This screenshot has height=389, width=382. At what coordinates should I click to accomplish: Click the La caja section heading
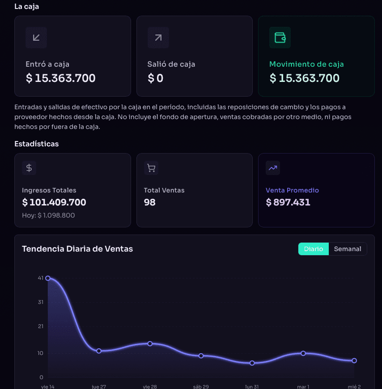(26, 6)
